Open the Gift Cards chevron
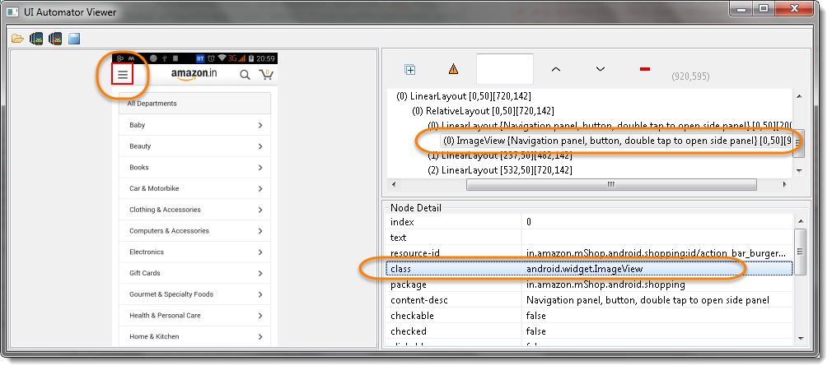The image size is (832, 370). click(x=260, y=274)
